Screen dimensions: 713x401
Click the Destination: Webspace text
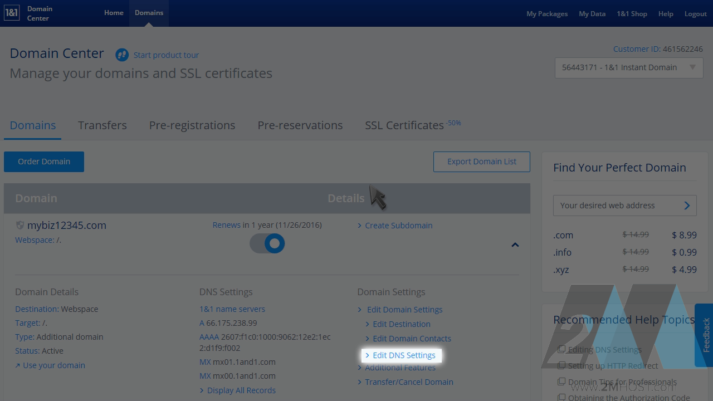click(x=57, y=309)
